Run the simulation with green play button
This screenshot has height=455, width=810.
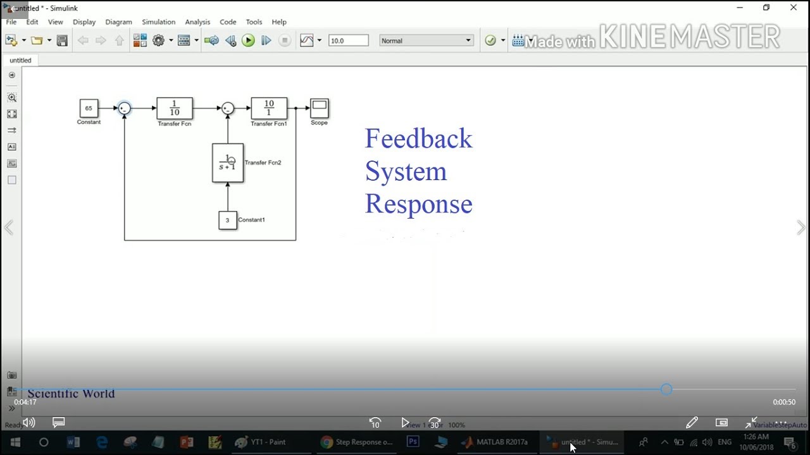click(248, 40)
